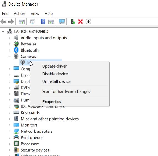Click the Update device driver toolbar icon
The image size is (158, 156).
coord(73,22)
